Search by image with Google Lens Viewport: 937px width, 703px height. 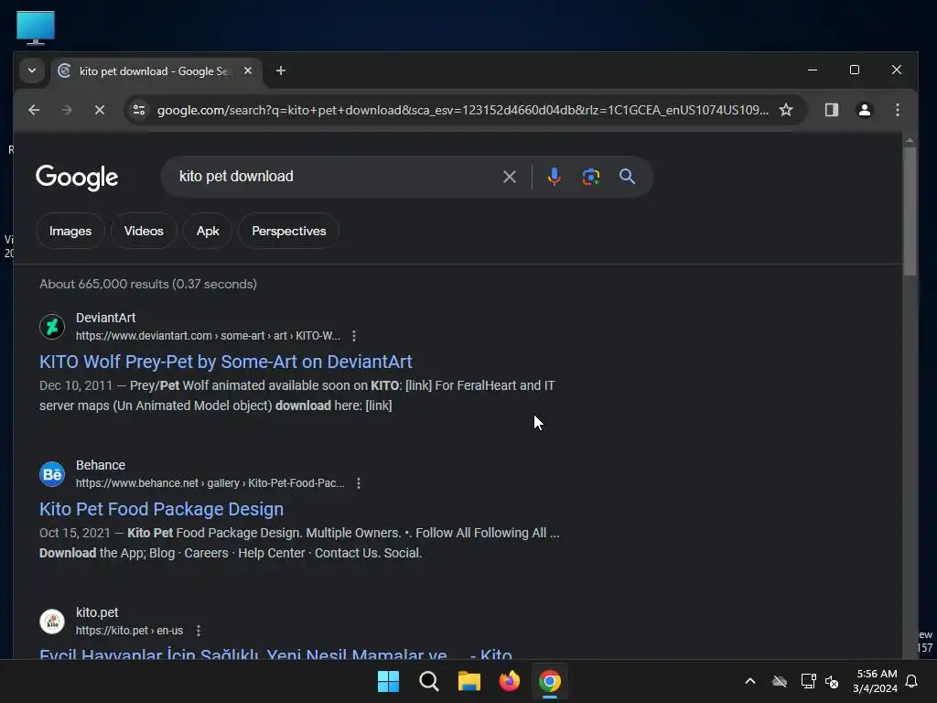590,177
